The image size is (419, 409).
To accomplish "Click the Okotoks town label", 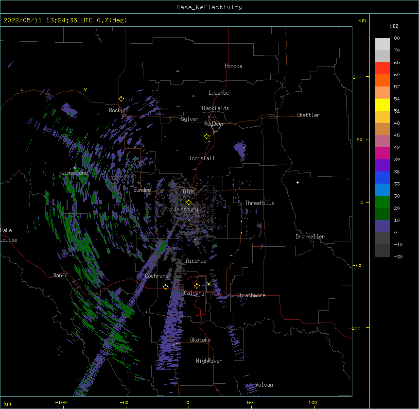I will pyautogui.click(x=200, y=340).
